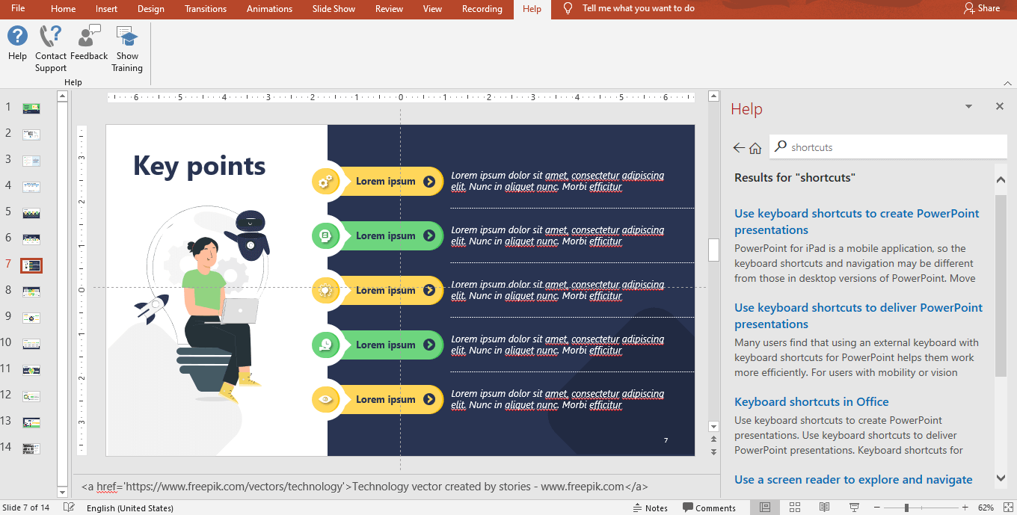Image resolution: width=1017 pixels, height=515 pixels.
Task: Launch Show Training from the ribbon
Action: point(127,49)
